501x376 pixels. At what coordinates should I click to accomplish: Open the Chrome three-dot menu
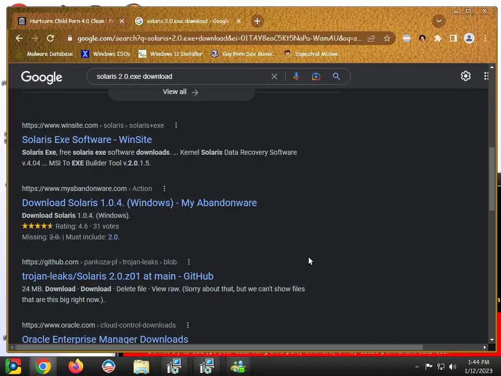[485, 38]
